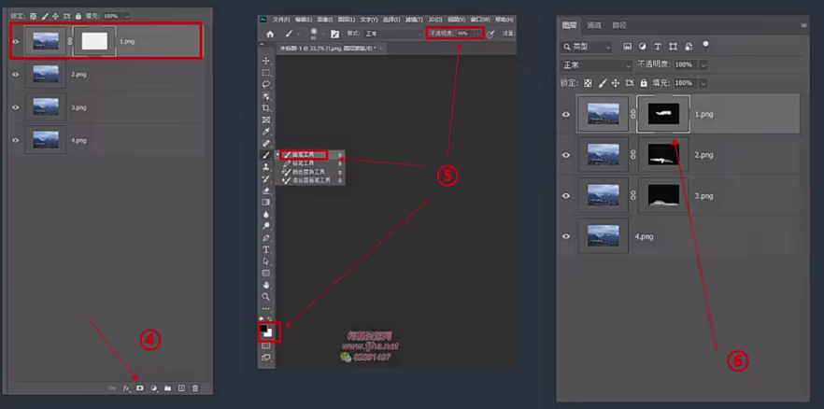
Task: Expand brush opacity dropdown in options bar
Action: (478, 34)
